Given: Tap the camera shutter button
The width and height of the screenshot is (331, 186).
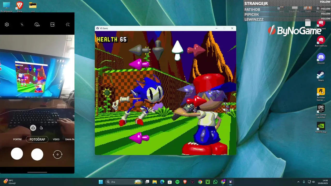Looking at the screenshot, I should point(37,154).
